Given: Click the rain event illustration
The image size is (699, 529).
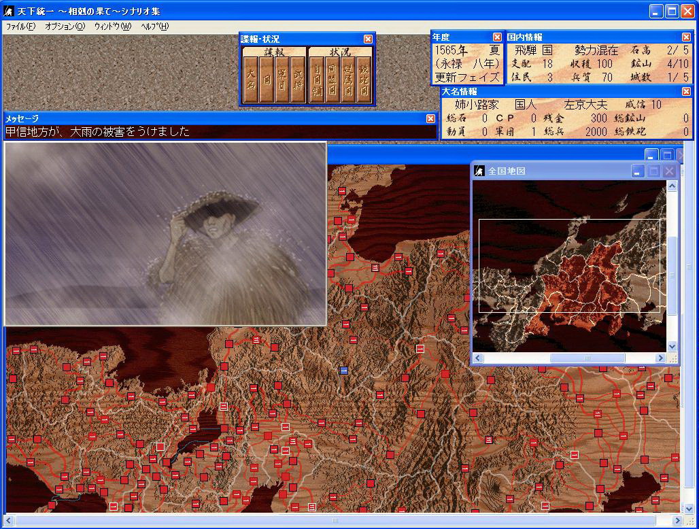Looking at the screenshot, I should pos(165,233).
